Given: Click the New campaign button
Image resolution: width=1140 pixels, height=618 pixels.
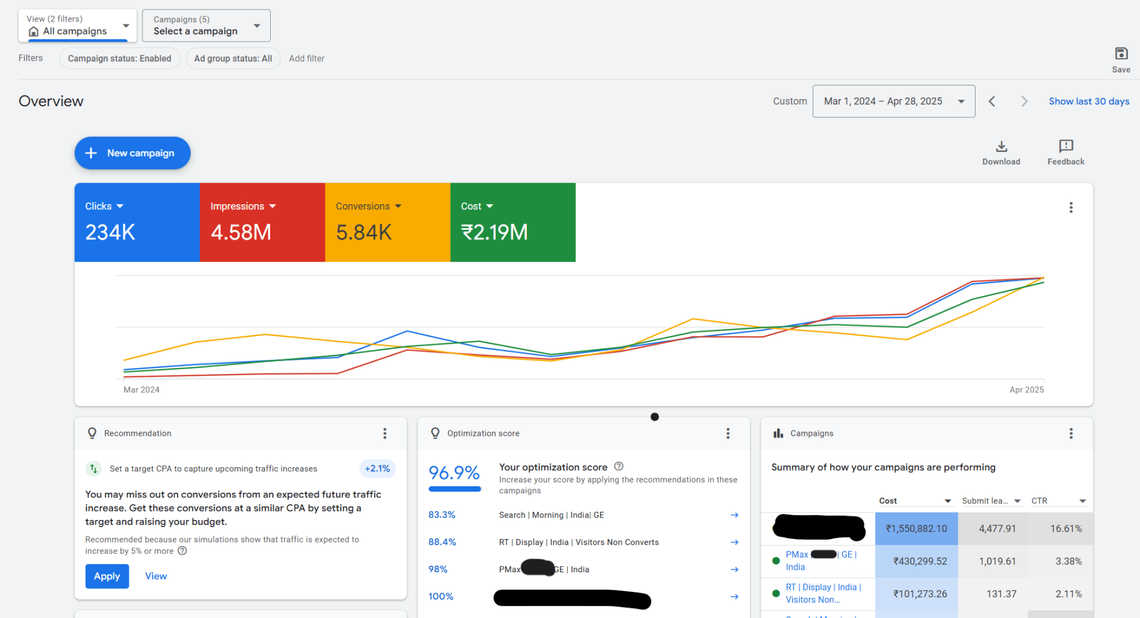Looking at the screenshot, I should (132, 153).
